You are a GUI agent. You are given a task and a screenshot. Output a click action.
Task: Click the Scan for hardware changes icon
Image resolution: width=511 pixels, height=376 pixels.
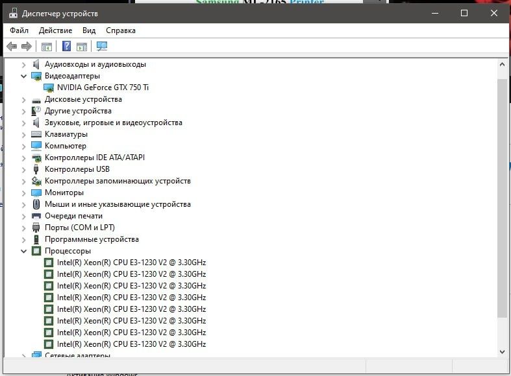tap(102, 47)
